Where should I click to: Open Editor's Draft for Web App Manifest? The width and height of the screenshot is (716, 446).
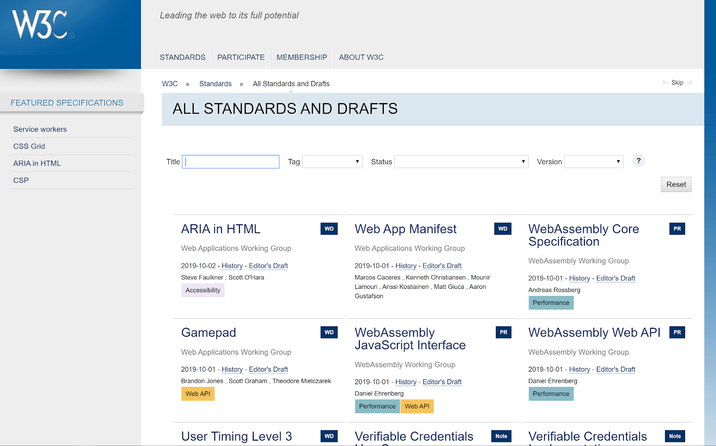(x=442, y=266)
